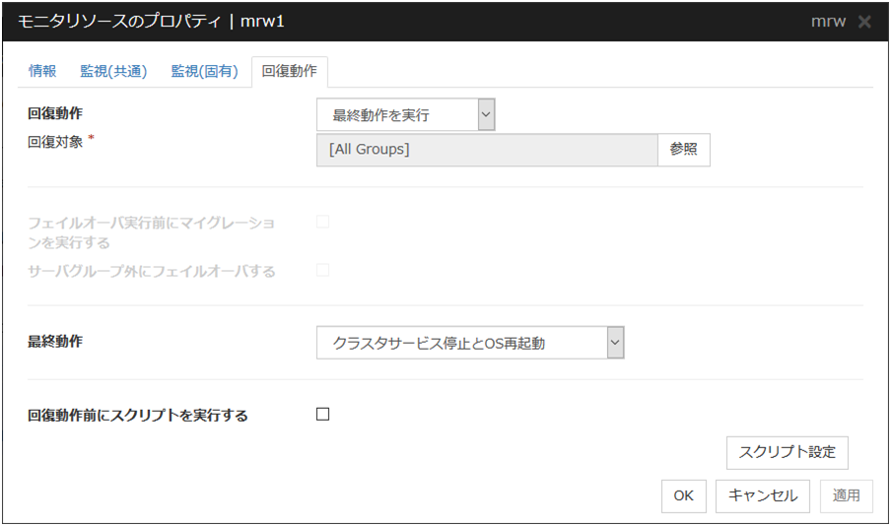This screenshot has width=891, height=526.
Task: Click the 回復対象 required field label
Action: pos(57,141)
